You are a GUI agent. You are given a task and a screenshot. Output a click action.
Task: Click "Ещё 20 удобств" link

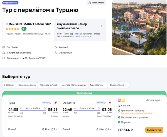[83, 37]
